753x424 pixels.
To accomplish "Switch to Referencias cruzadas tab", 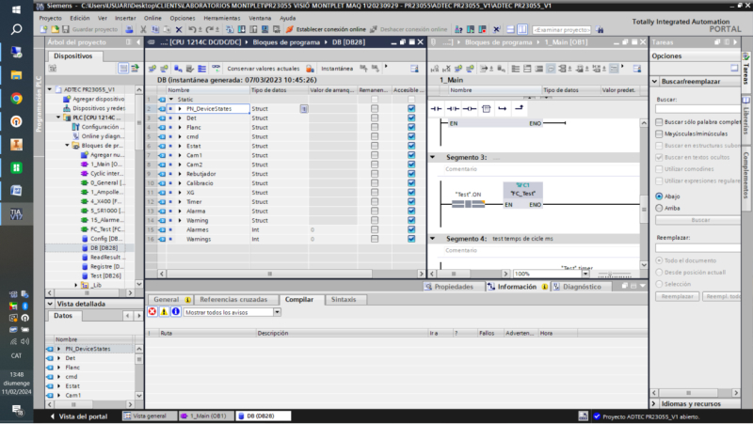I will 232,299.
